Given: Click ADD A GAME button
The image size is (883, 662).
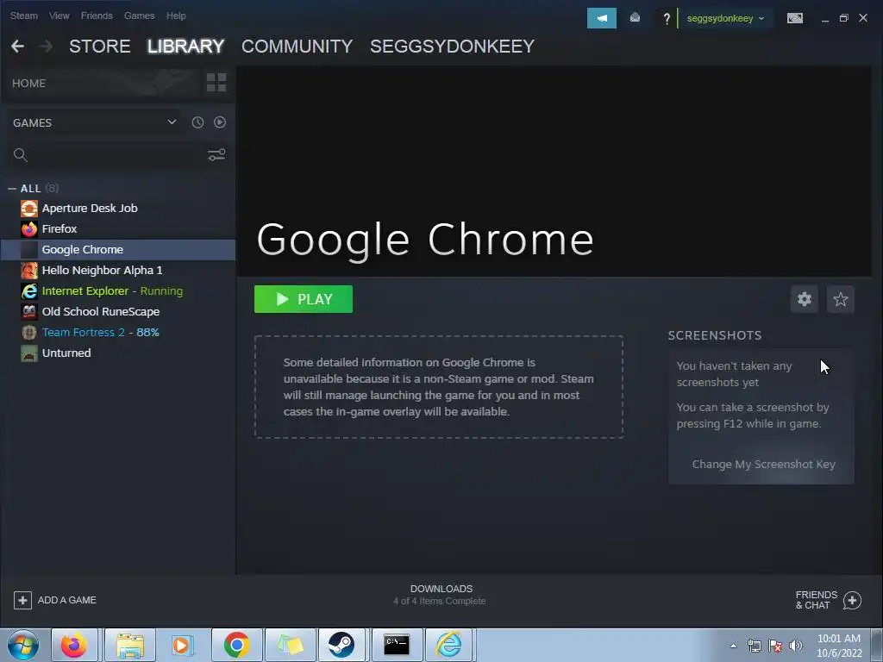Looking at the screenshot, I should pos(55,600).
